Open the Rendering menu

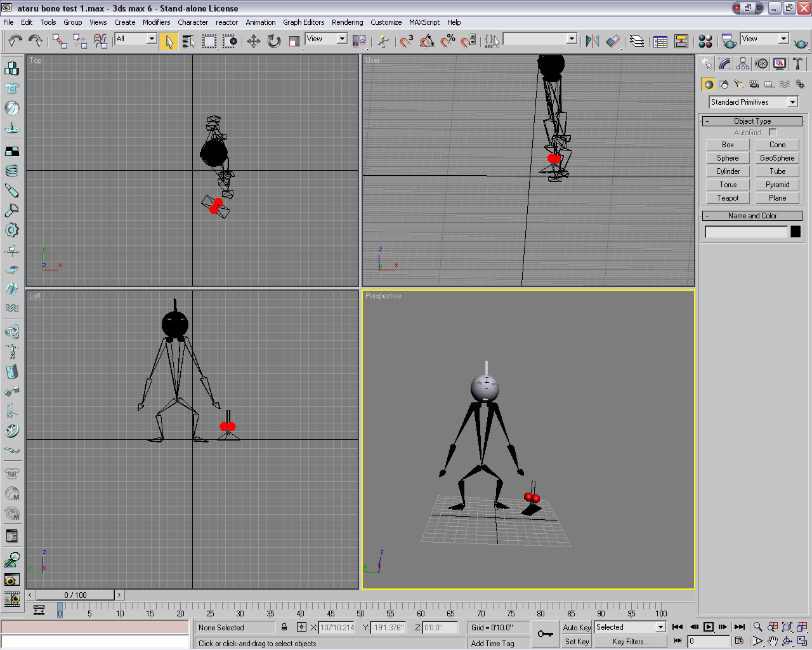pyautogui.click(x=347, y=22)
